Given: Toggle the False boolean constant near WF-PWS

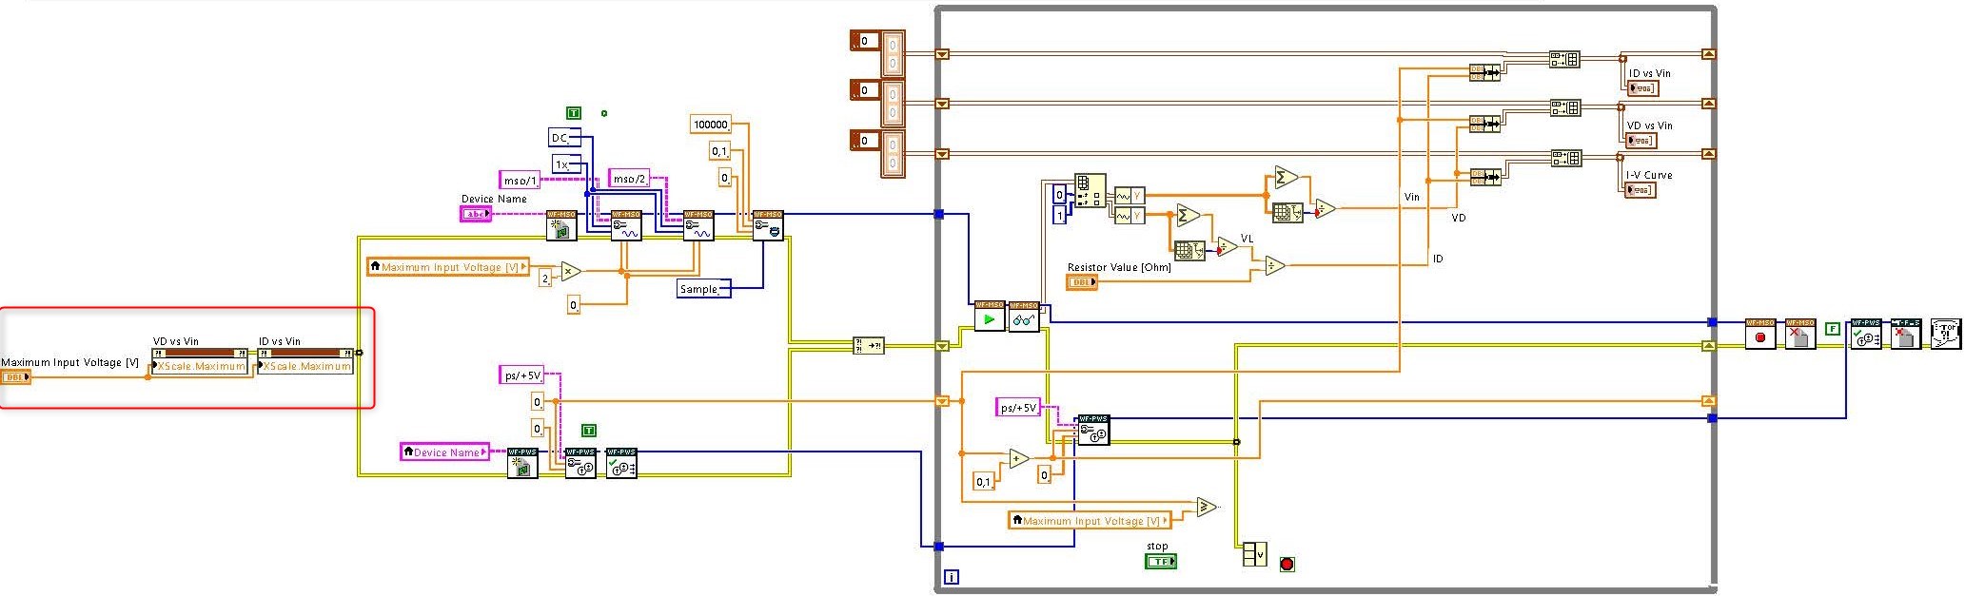Looking at the screenshot, I should point(1832,329).
